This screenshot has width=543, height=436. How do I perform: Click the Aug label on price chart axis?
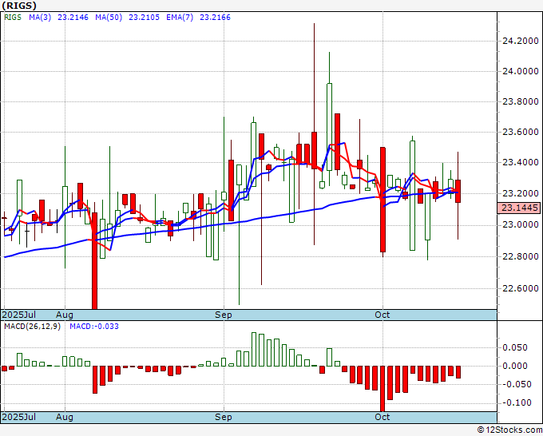[x=65, y=315]
